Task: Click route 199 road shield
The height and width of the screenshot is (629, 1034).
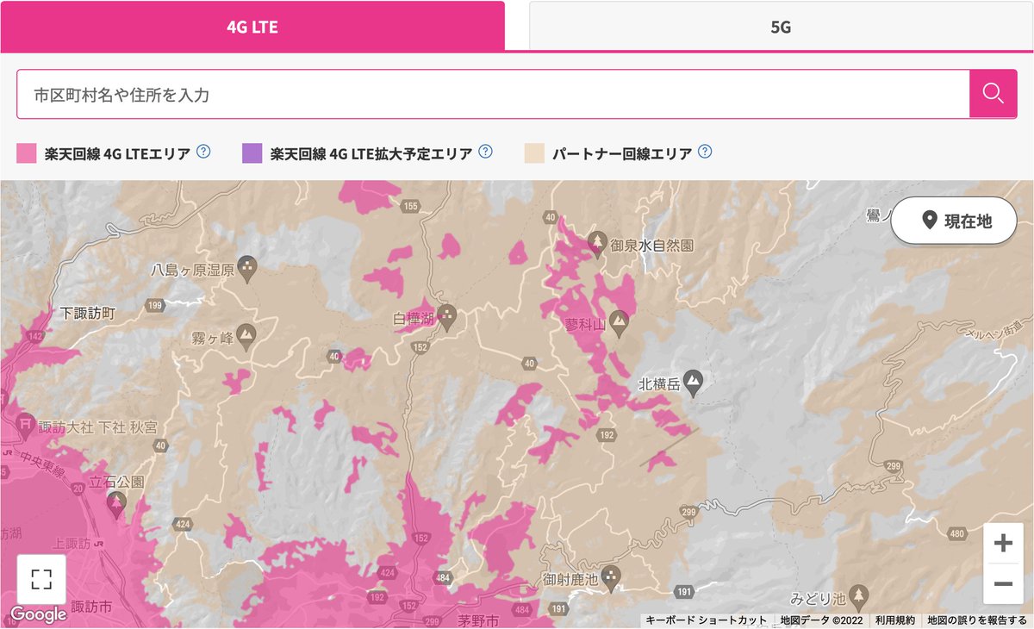Action: (155, 304)
